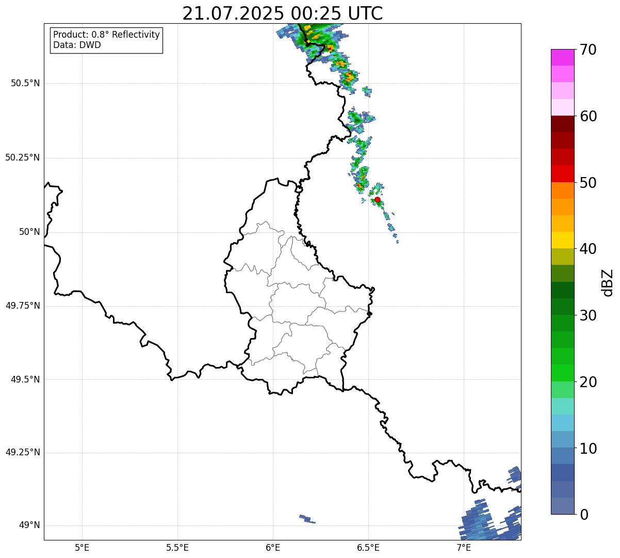Click the 0 colorbar tick label
This screenshot has width=620, height=558.
tap(584, 515)
